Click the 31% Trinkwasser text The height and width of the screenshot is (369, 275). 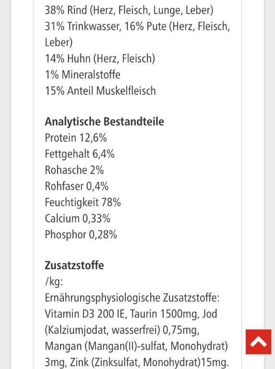click(x=83, y=26)
